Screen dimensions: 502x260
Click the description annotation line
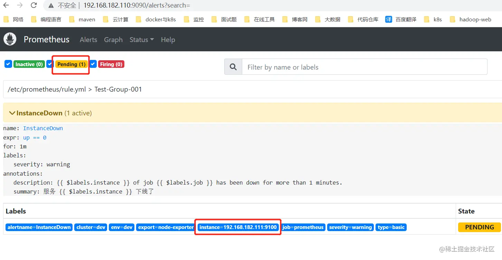[178, 183]
